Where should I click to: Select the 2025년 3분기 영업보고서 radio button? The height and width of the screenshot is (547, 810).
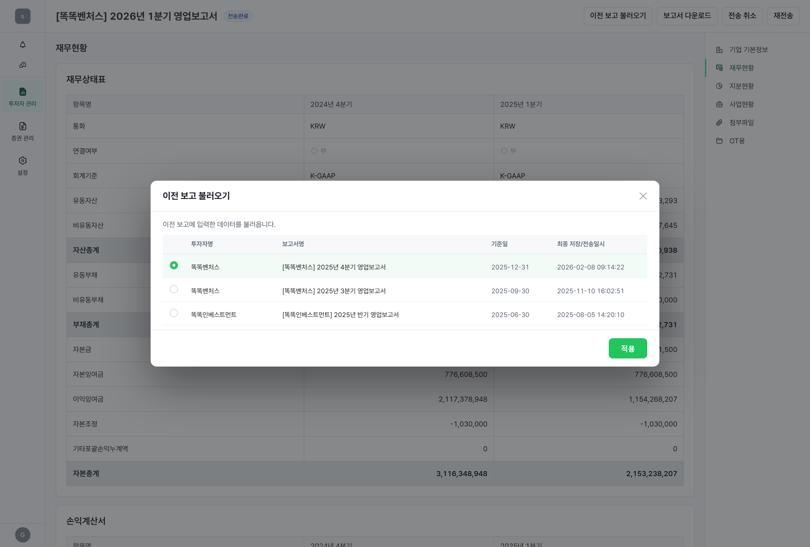pos(174,289)
